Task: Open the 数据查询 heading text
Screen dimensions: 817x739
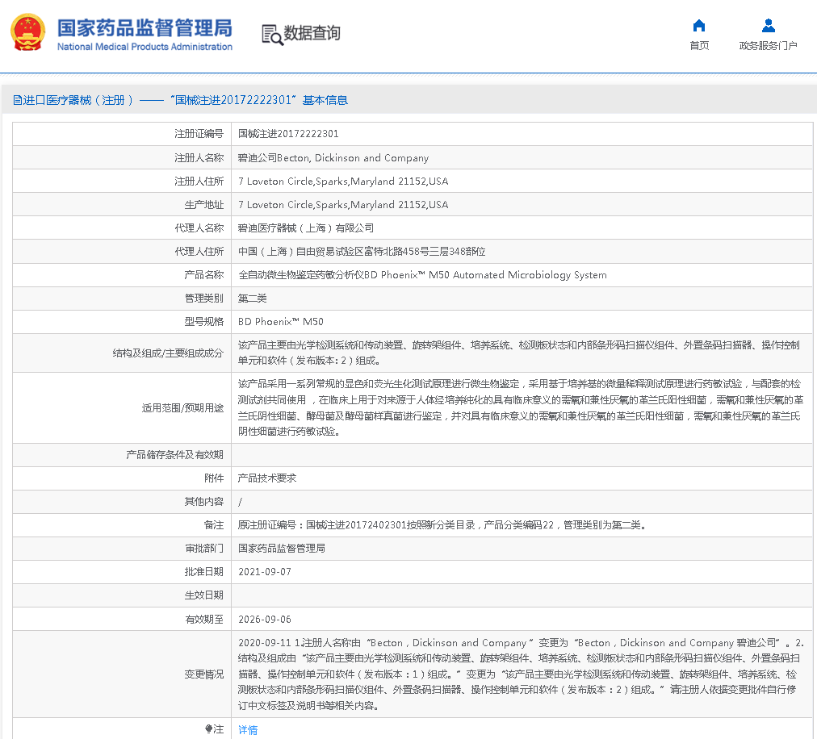Action: click(x=312, y=33)
